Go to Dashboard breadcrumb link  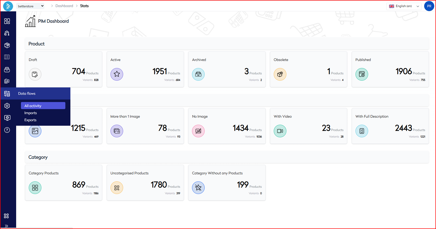[64, 6]
